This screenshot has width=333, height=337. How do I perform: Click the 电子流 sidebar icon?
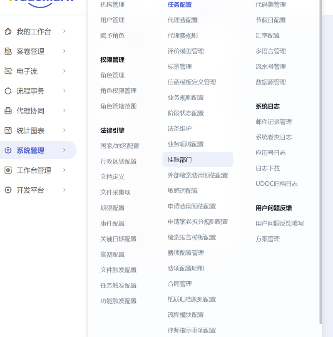8,71
